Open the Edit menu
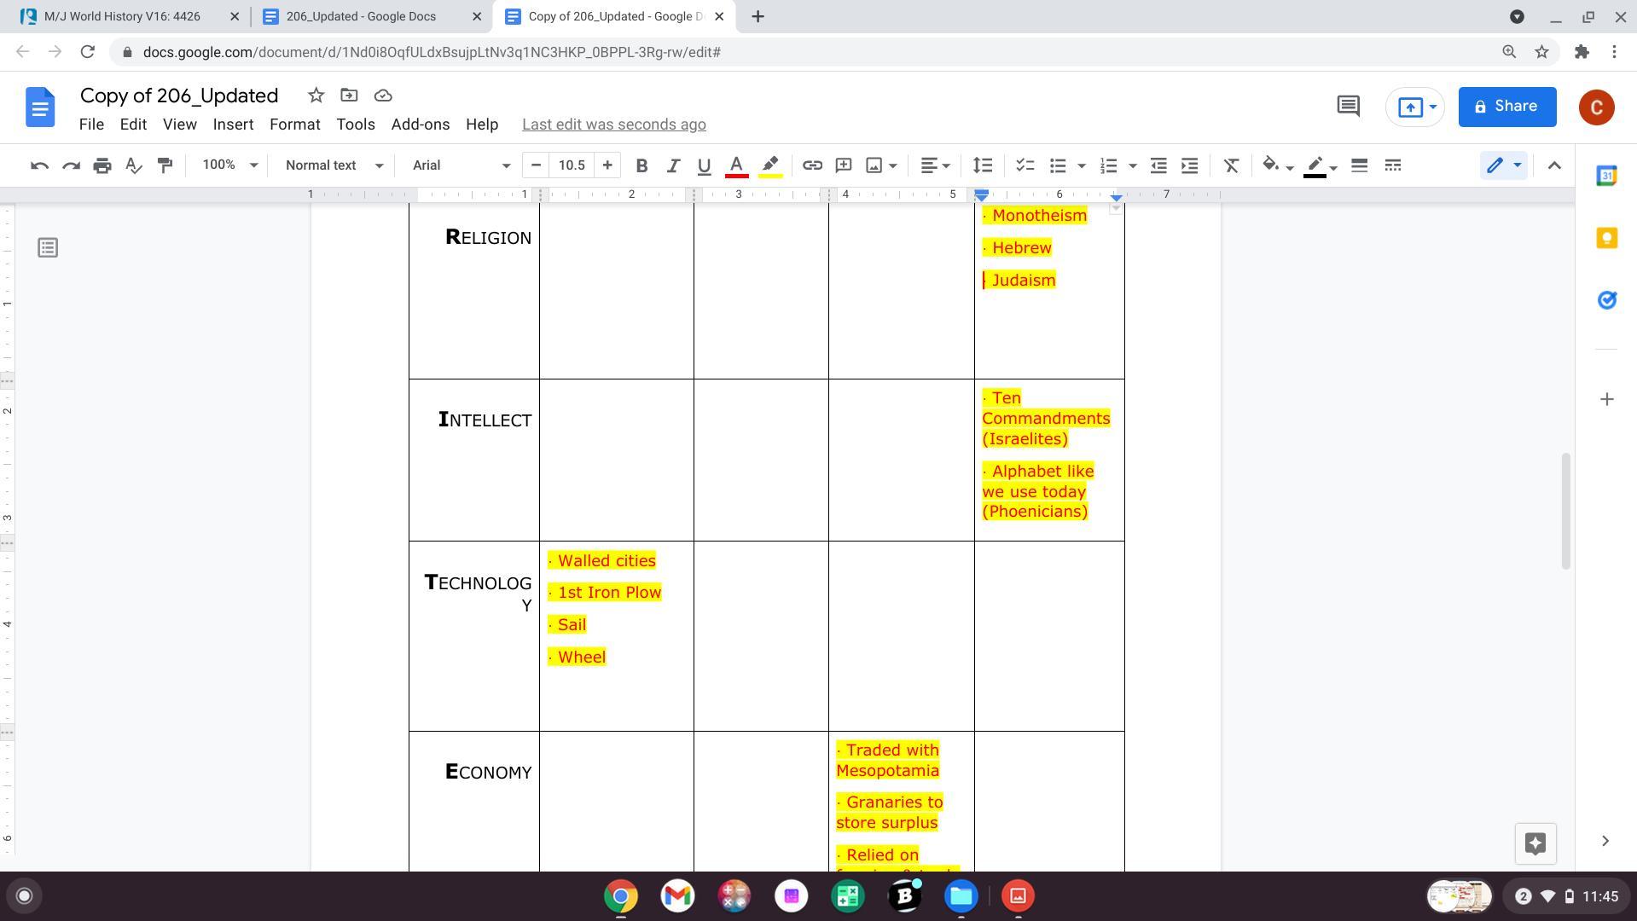 tap(133, 125)
